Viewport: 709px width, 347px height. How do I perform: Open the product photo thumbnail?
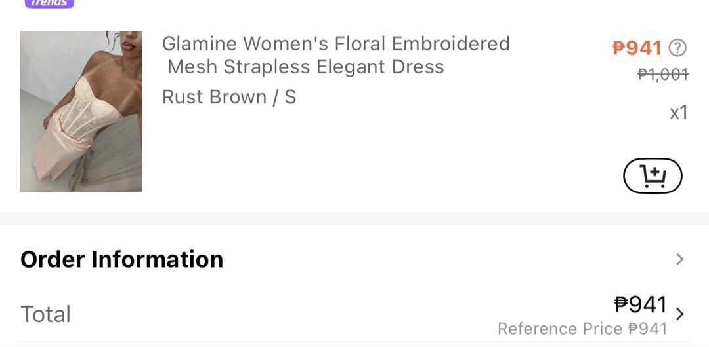point(81,111)
